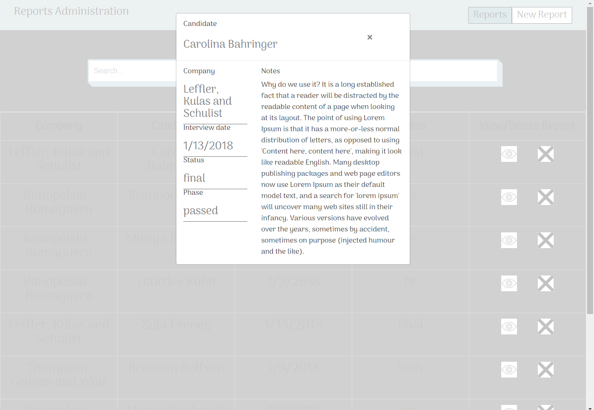Delete the report for Zula Feeney
Image resolution: width=594 pixels, height=410 pixels.
(x=545, y=327)
